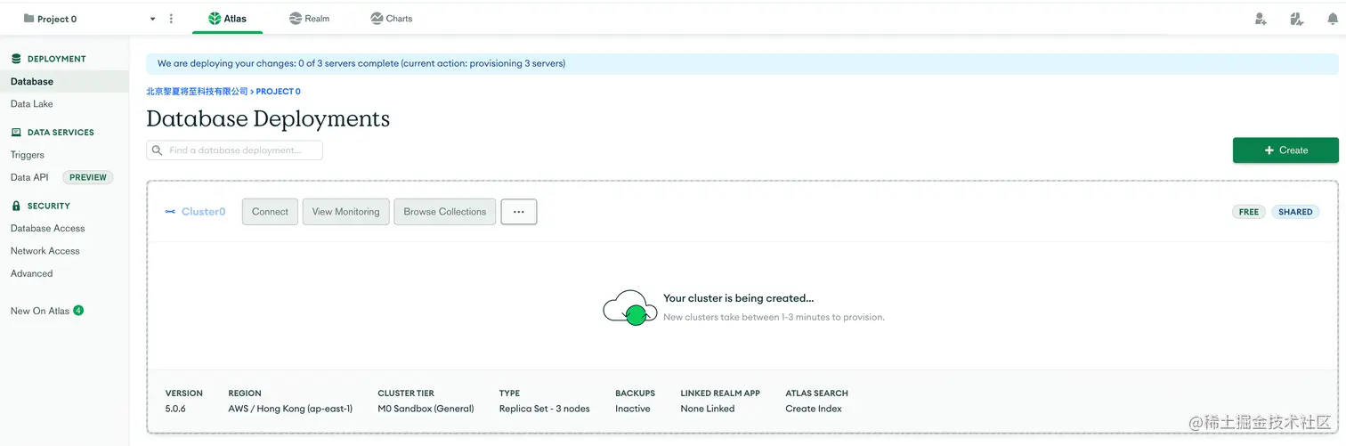Switch to the Atlas tab
The height and width of the screenshot is (446, 1346).
(x=227, y=18)
